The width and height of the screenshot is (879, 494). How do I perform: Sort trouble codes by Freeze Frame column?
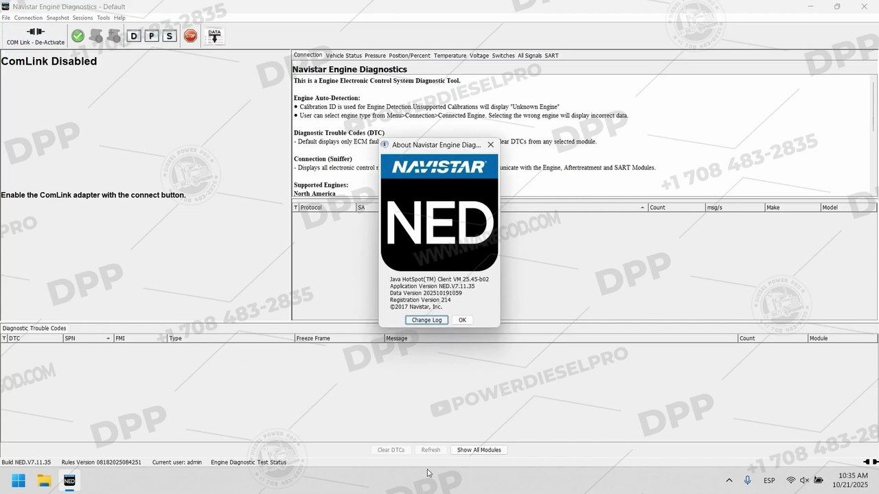click(339, 338)
